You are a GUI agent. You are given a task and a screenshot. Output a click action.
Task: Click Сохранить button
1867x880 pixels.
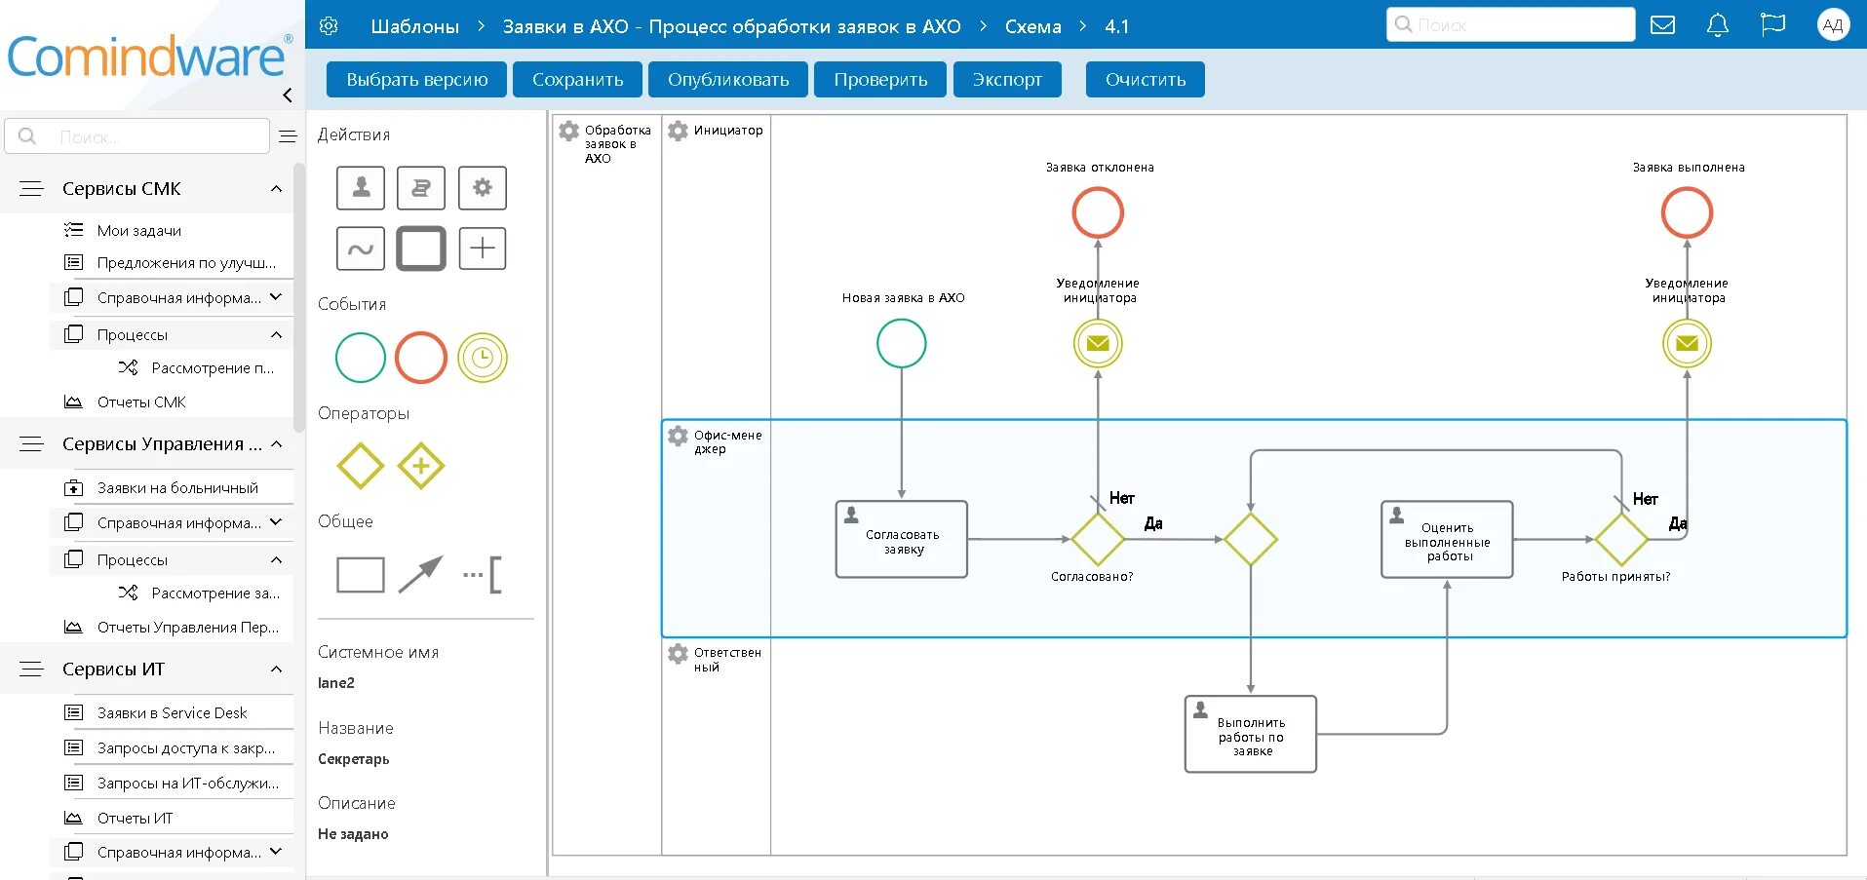click(577, 79)
